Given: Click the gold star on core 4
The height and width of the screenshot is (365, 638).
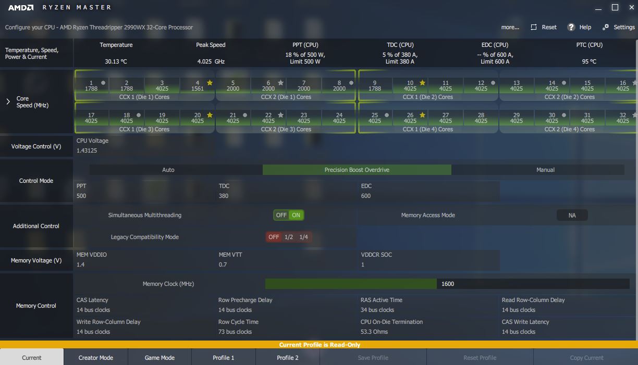Looking at the screenshot, I should tap(210, 83).
